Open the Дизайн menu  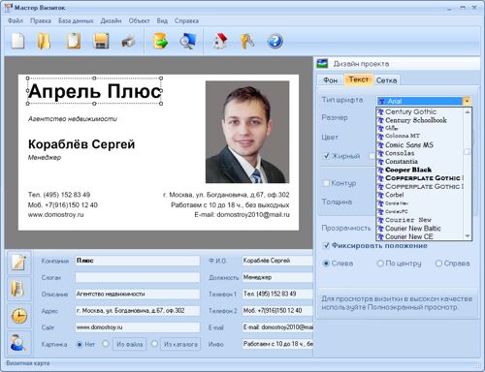(111, 20)
